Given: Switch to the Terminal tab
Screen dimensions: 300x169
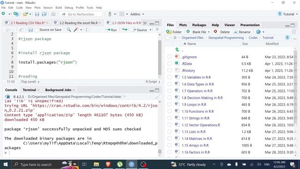Looking at the screenshot, I should [x=29, y=90].
